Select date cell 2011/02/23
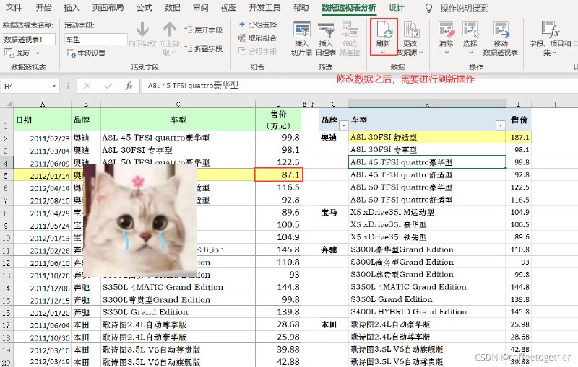 [43, 138]
